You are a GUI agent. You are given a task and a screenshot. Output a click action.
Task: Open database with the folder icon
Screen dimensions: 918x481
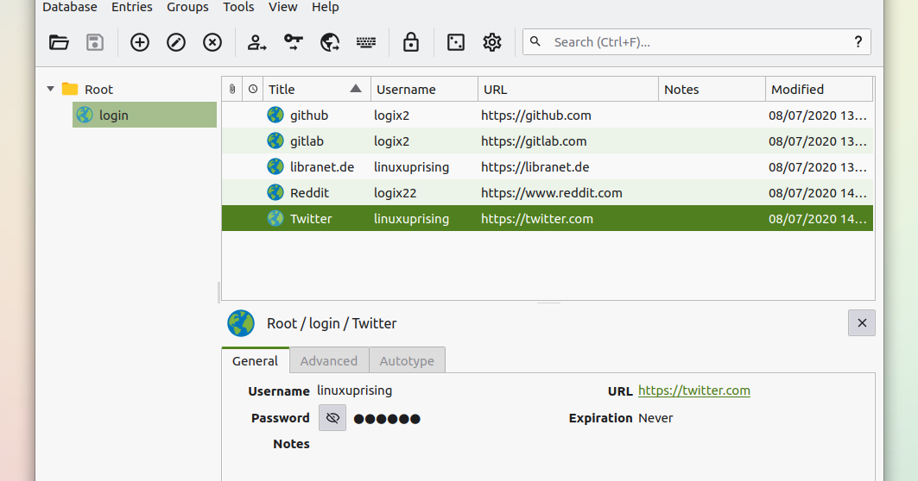tap(59, 42)
